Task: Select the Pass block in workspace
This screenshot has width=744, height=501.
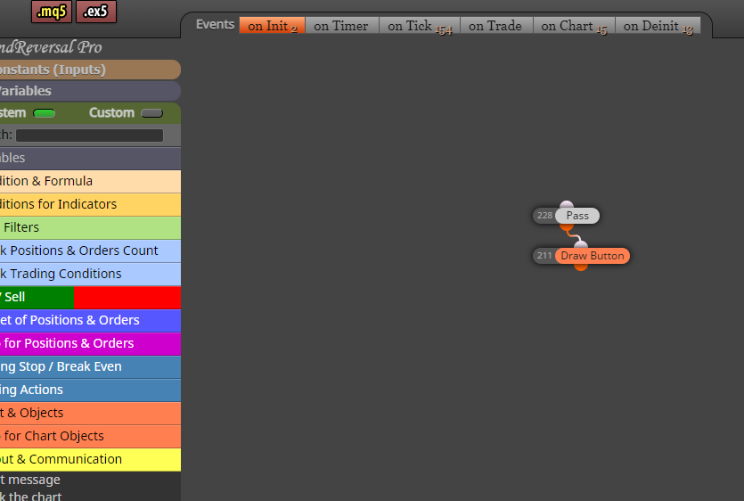Action: [x=577, y=216]
